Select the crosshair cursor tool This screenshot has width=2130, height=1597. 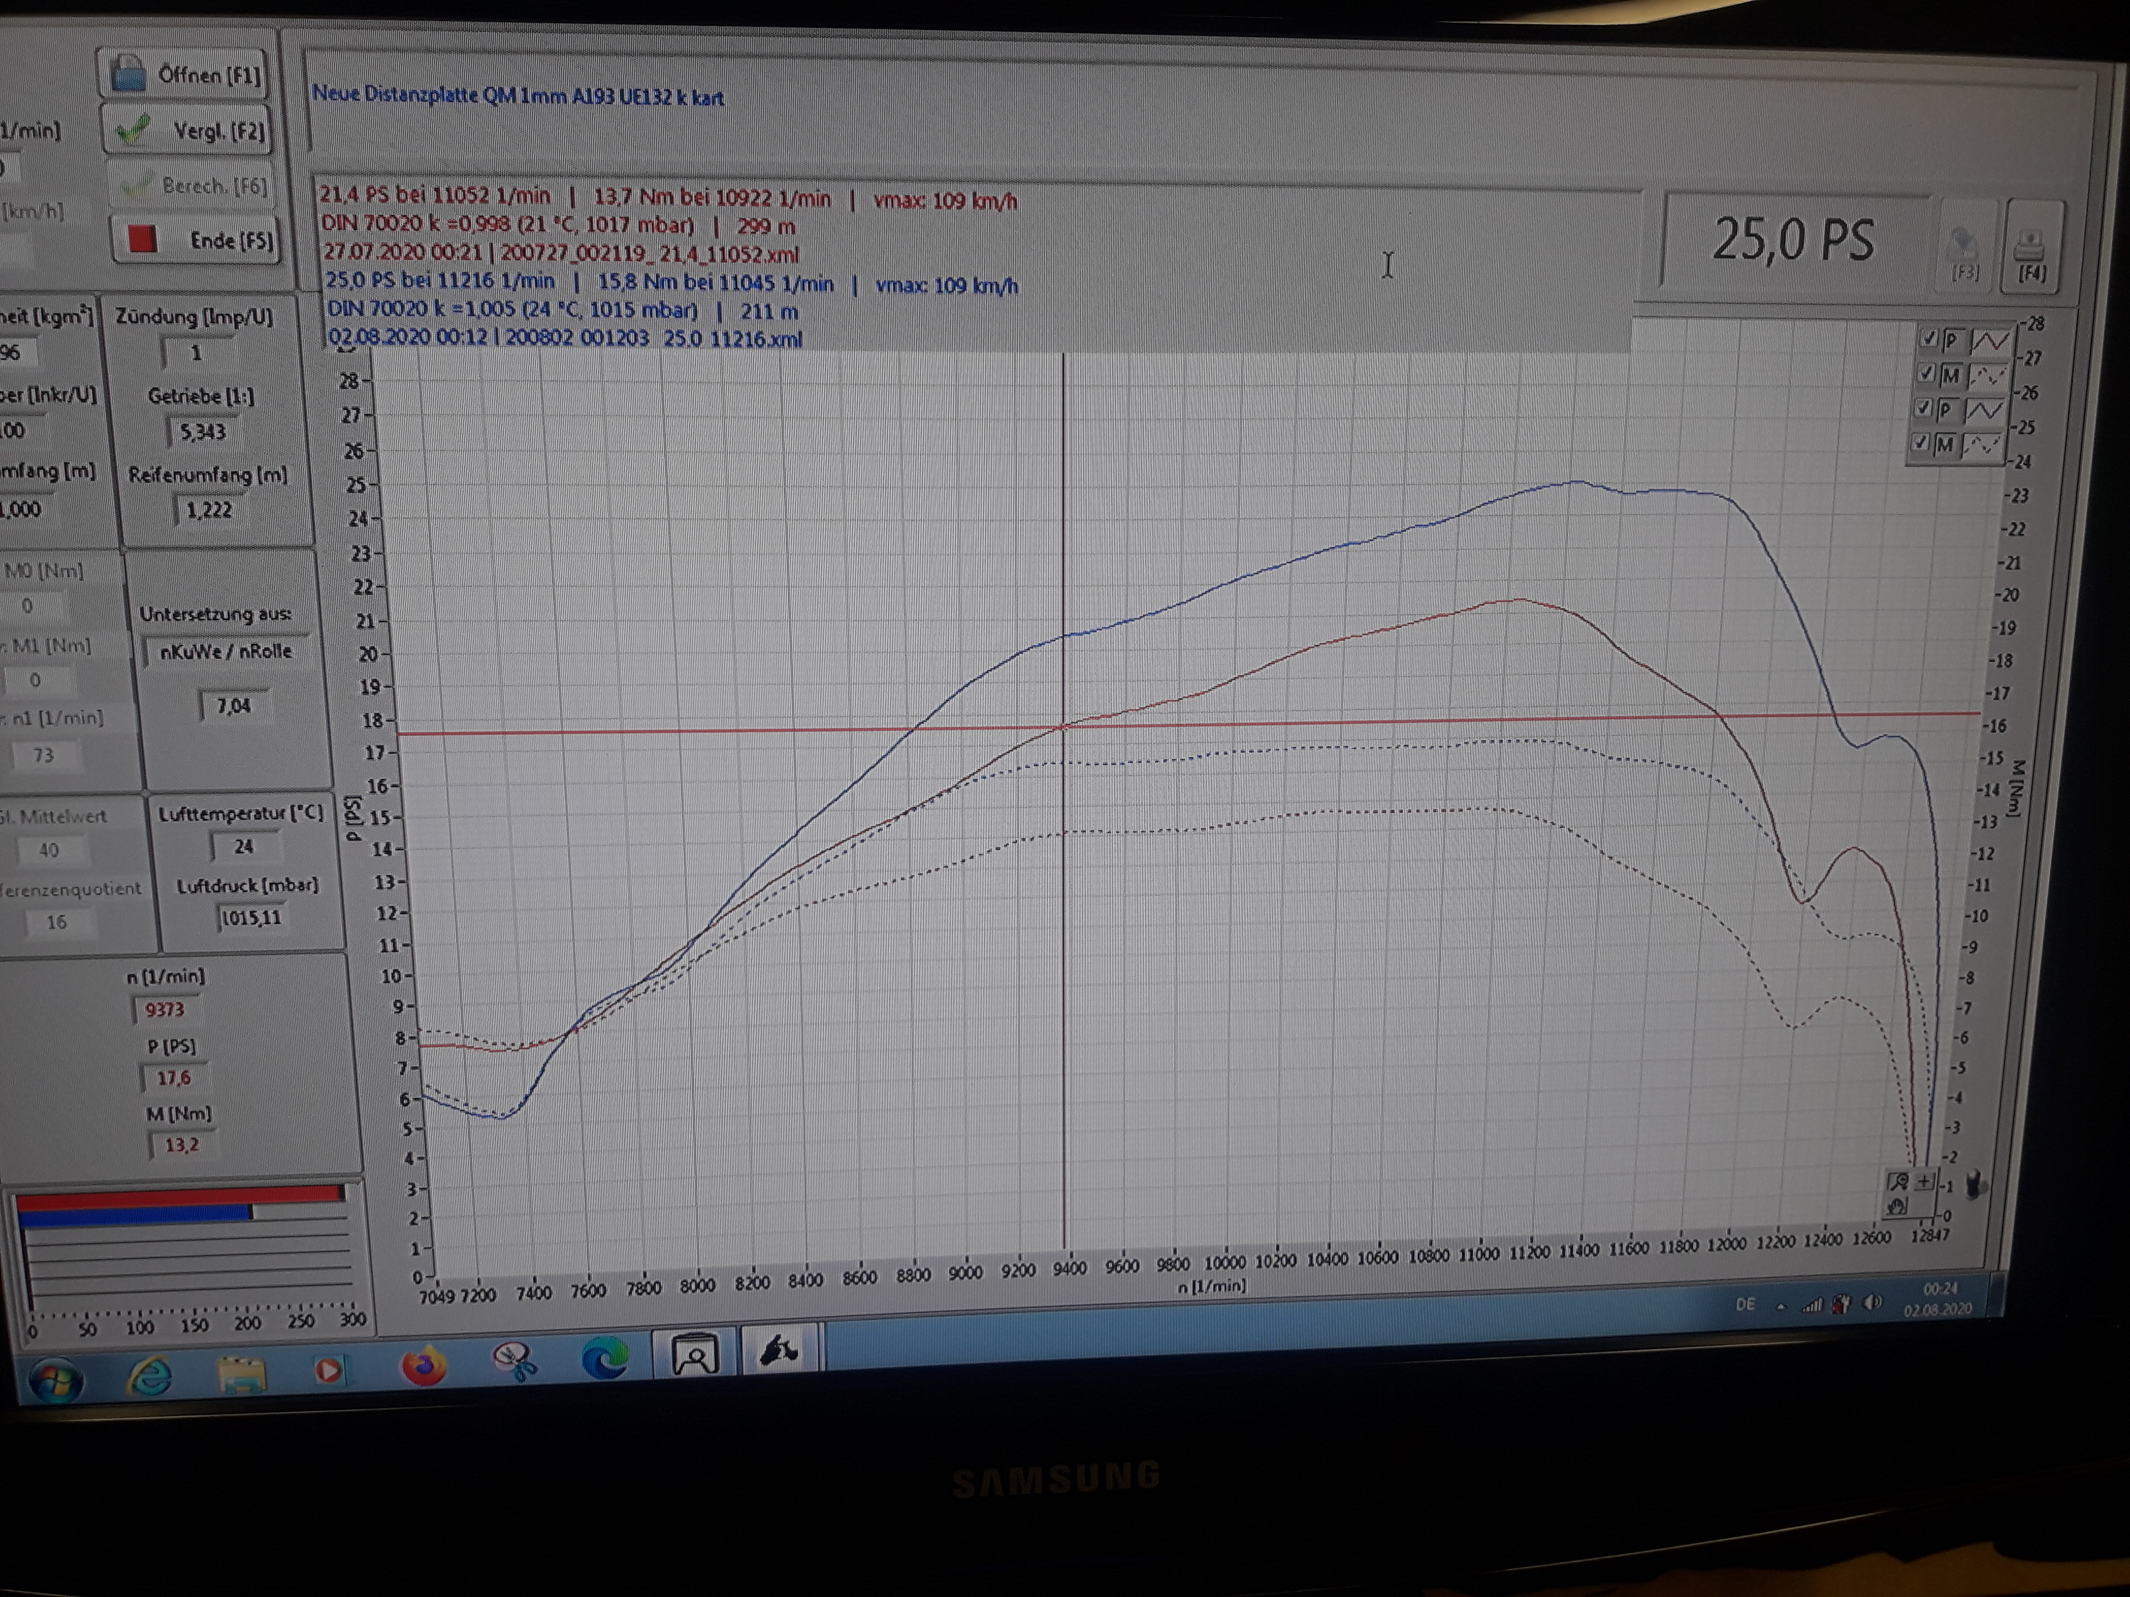click(x=1924, y=1181)
